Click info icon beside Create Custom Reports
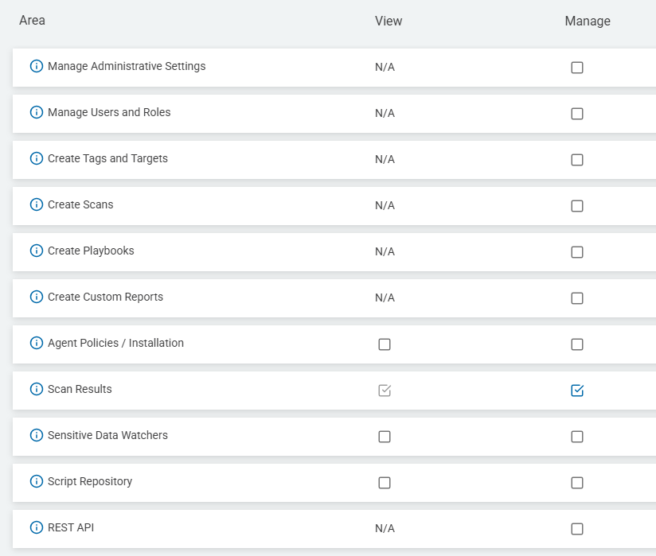656x556 pixels. tap(36, 297)
